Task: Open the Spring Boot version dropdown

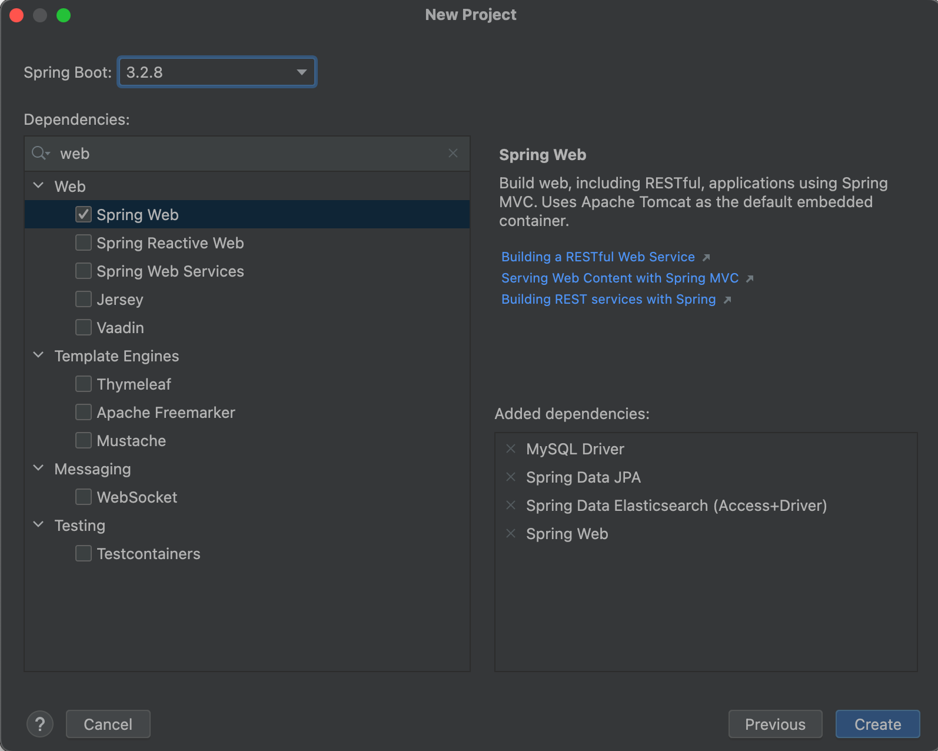Action: (x=217, y=72)
